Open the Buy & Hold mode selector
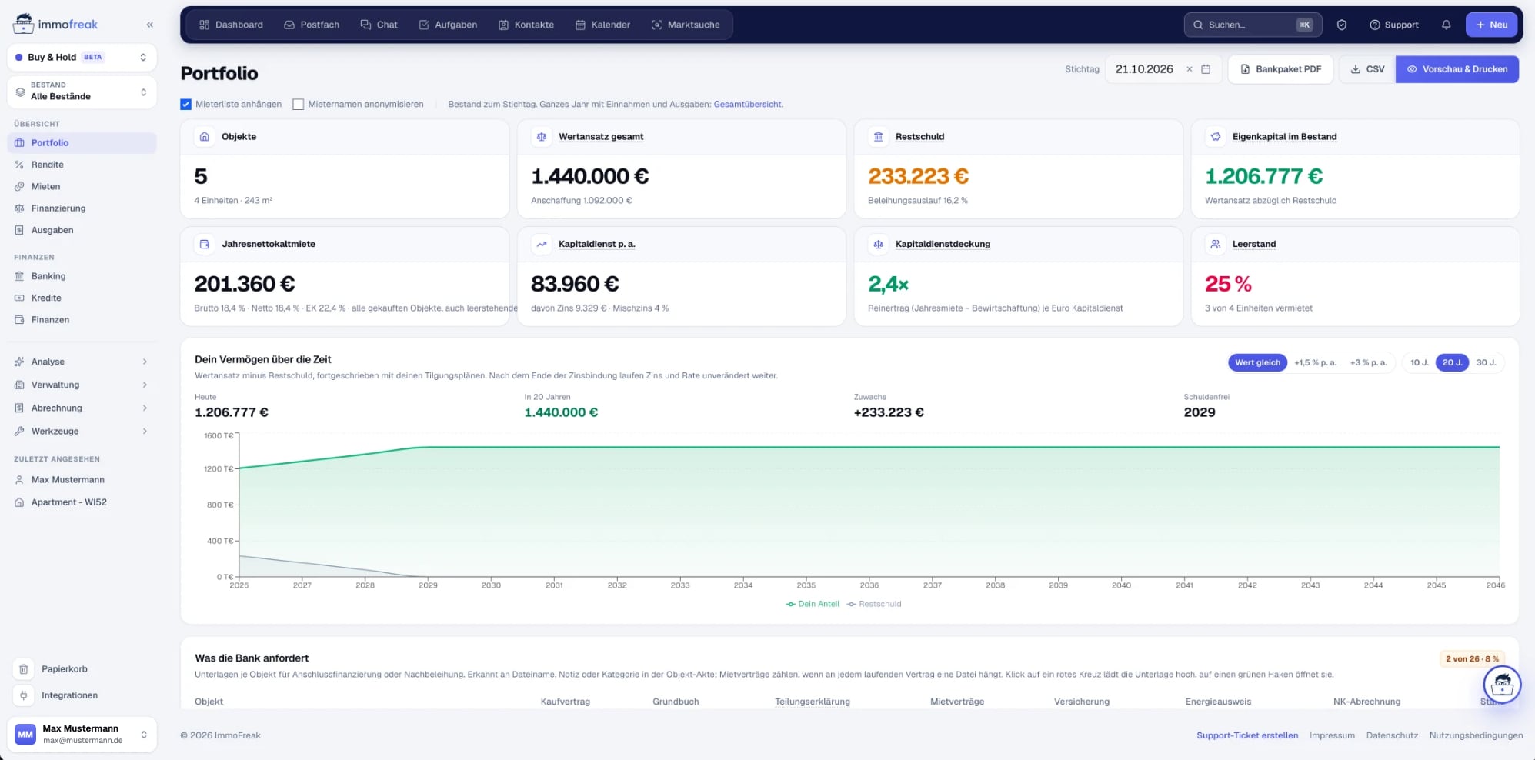The image size is (1535, 760). pos(82,57)
